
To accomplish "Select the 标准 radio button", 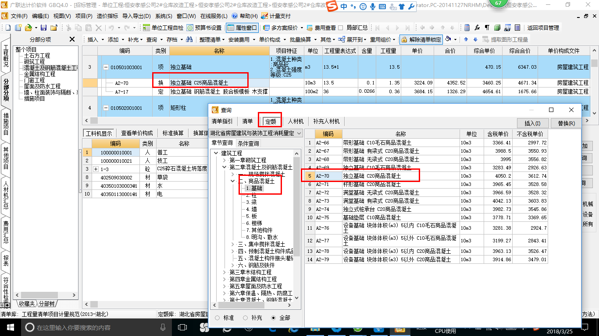I will [217, 318].
